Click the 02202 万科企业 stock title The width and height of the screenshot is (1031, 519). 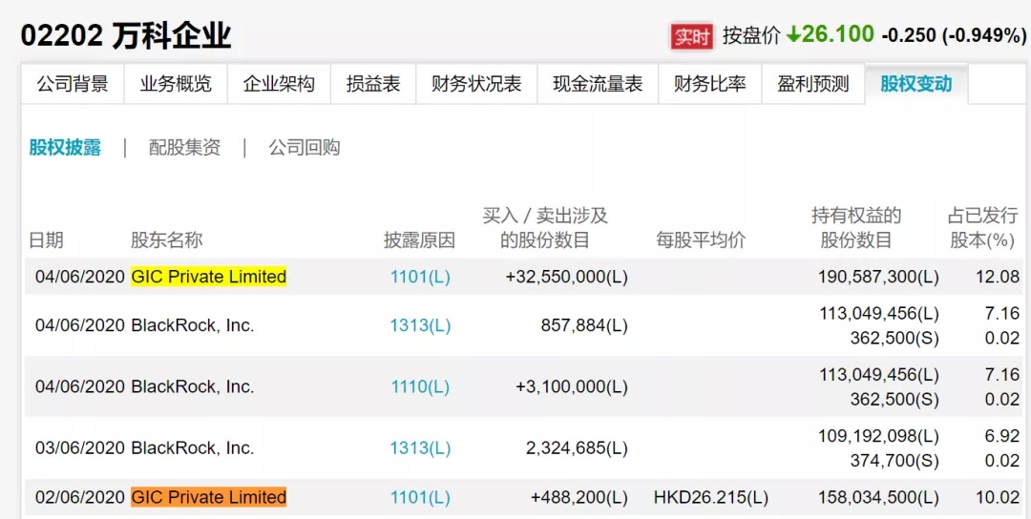[126, 36]
